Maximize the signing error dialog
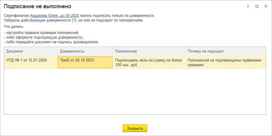The width and height of the screenshot is (272, 136). (257, 6)
